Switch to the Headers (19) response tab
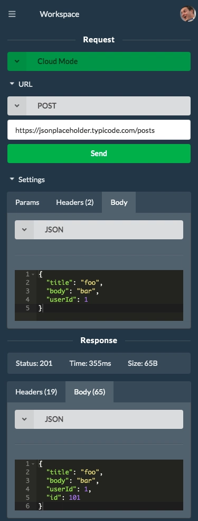 [x=36, y=392]
